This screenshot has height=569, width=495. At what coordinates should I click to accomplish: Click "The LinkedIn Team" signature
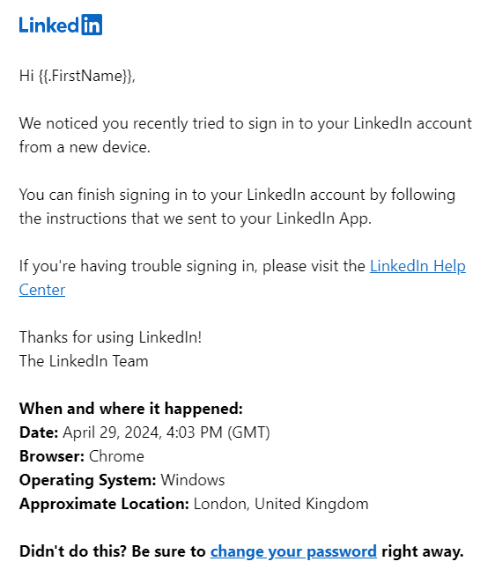[x=84, y=361]
